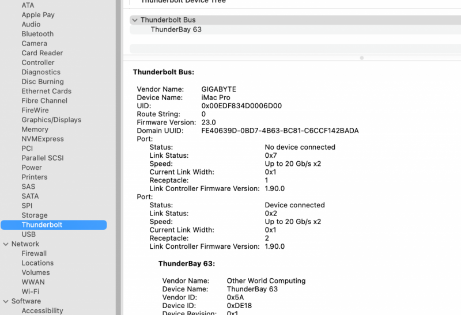Click Device Name value ThunderBay 63

(252, 289)
